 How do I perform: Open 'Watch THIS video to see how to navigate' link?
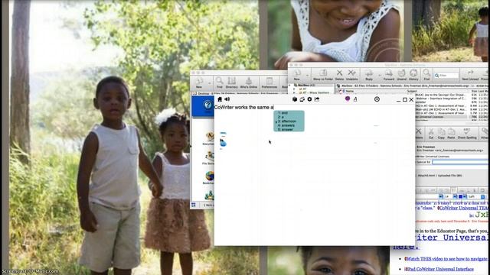(447, 259)
